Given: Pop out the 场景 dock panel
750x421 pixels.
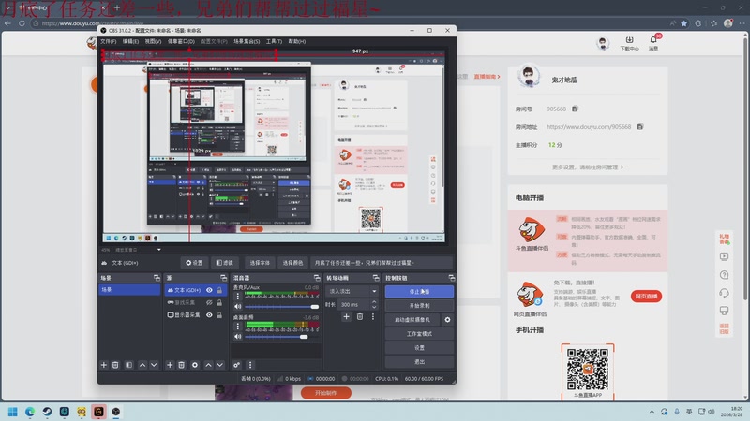Looking at the screenshot, I should pyautogui.click(x=157, y=278).
